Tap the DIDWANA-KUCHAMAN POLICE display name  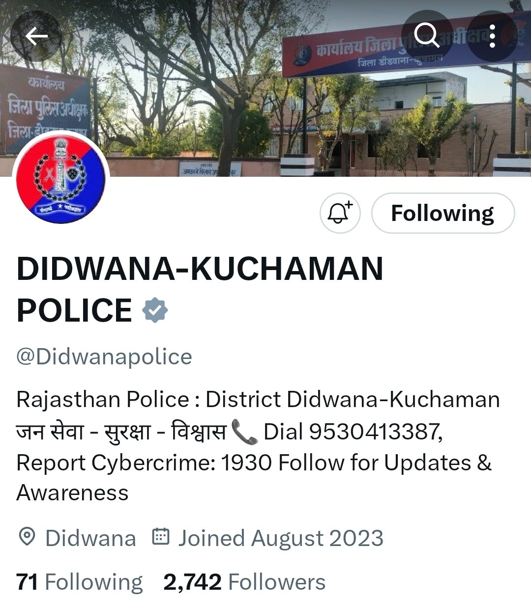200,289
